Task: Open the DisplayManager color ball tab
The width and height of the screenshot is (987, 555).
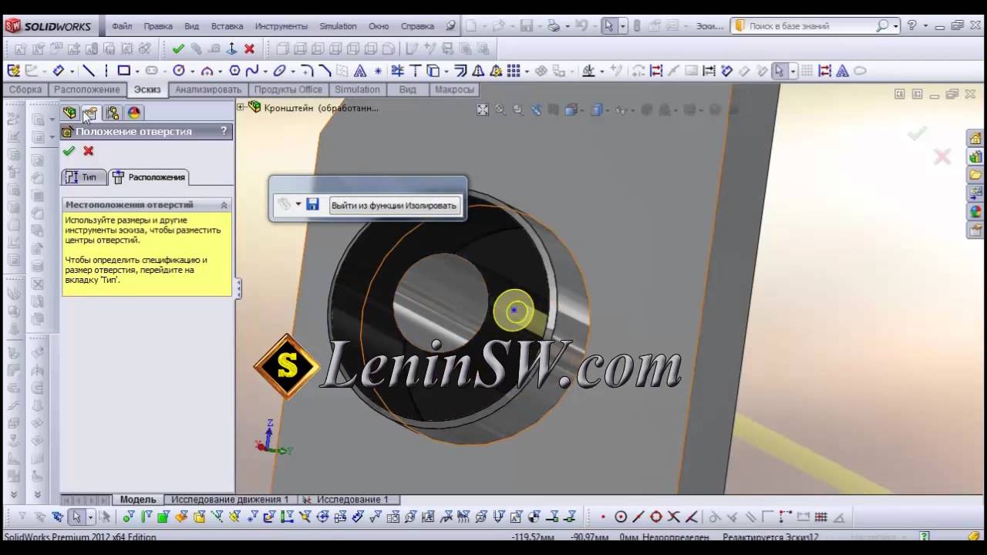Action: (x=134, y=113)
